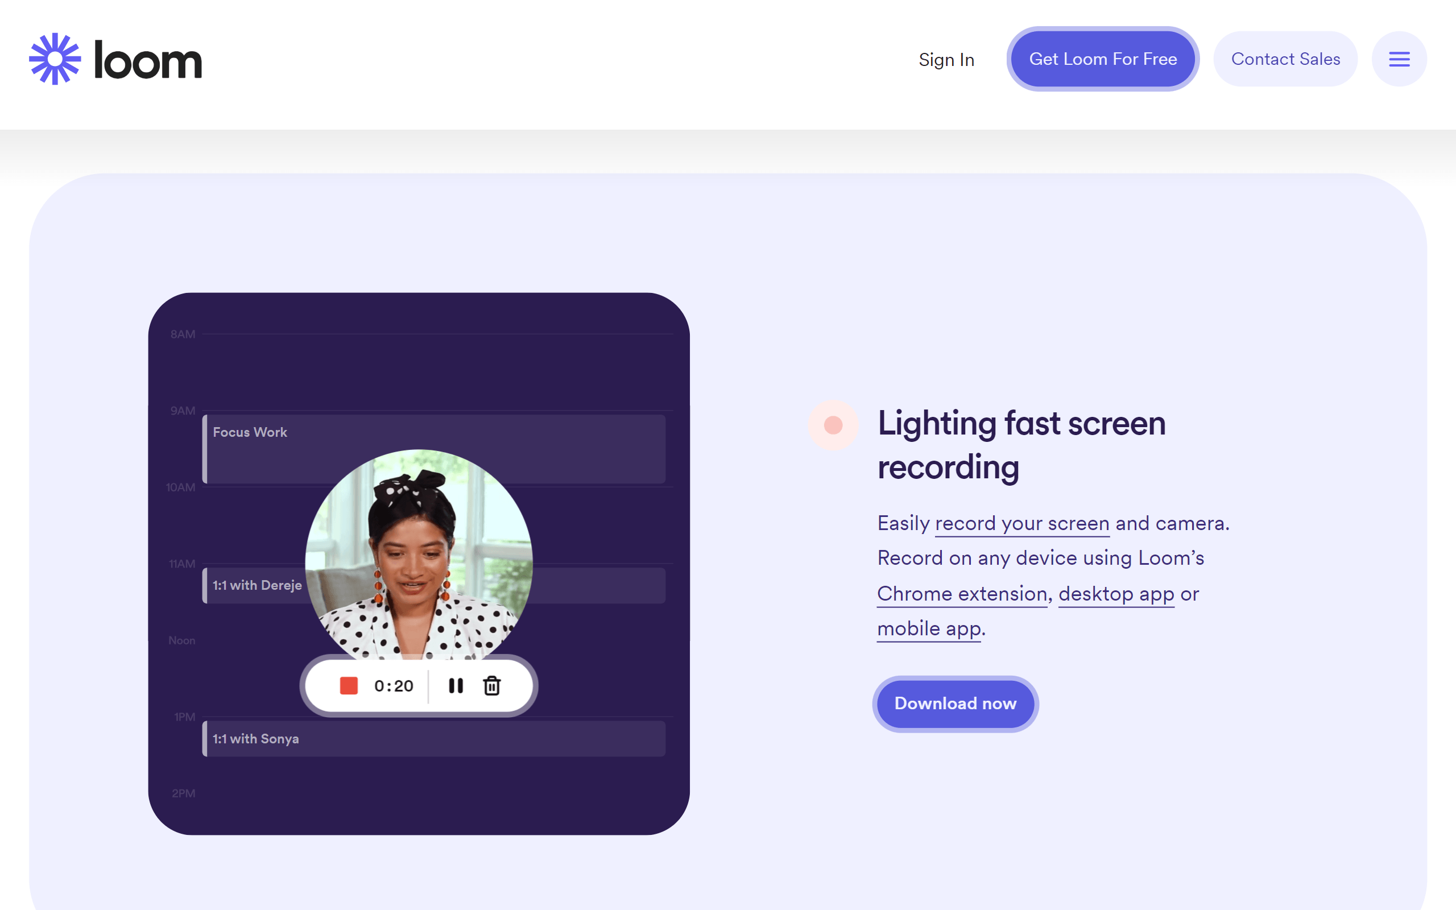Open the hamburger menu button
This screenshot has height=910, width=1456.
coord(1399,59)
